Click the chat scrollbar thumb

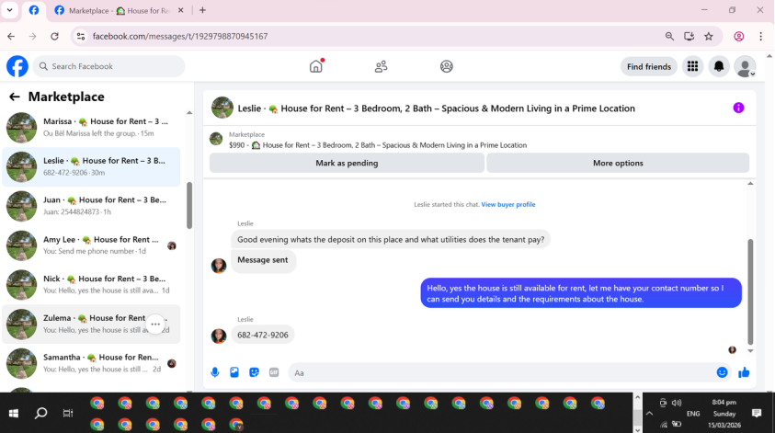click(750, 291)
